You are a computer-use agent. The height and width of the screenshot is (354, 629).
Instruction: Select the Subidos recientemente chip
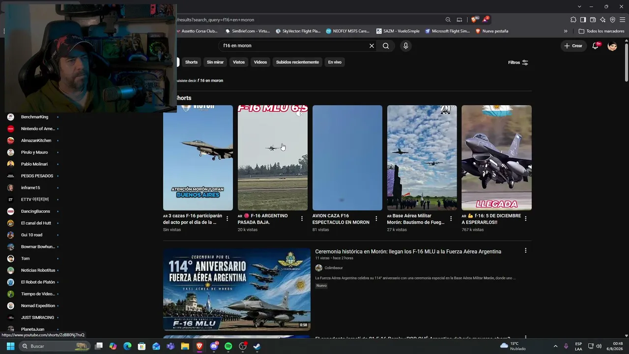coord(297,62)
